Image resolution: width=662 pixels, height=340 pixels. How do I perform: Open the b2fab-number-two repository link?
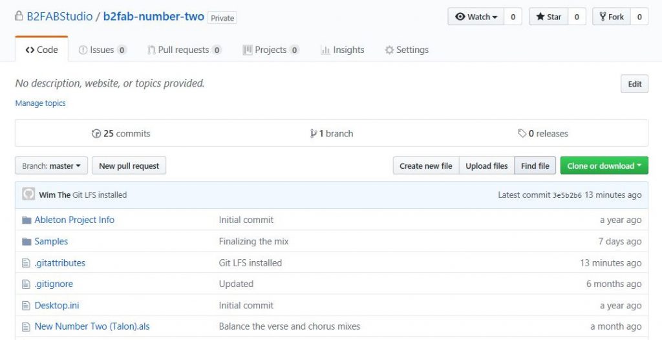pyautogui.click(x=154, y=16)
